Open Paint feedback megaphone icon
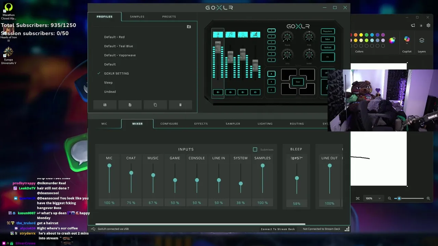The width and height of the screenshot is (438, 246). point(413,25)
